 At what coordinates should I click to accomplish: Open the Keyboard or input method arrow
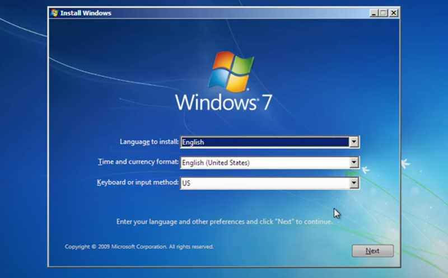coord(354,183)
